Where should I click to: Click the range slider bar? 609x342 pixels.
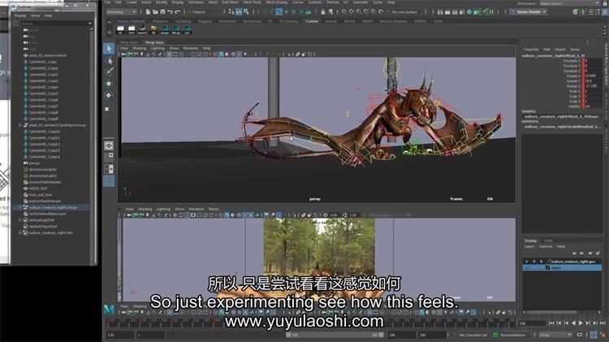click(x=334, y=335)
